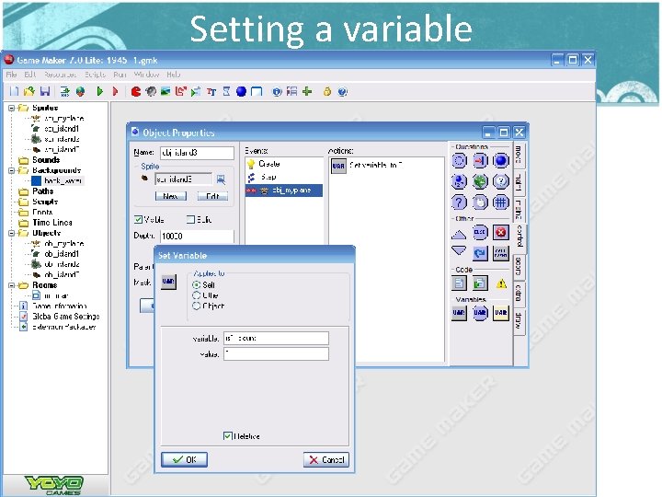
Task: Switch to the move actions tab
Action: click(519, 155)
